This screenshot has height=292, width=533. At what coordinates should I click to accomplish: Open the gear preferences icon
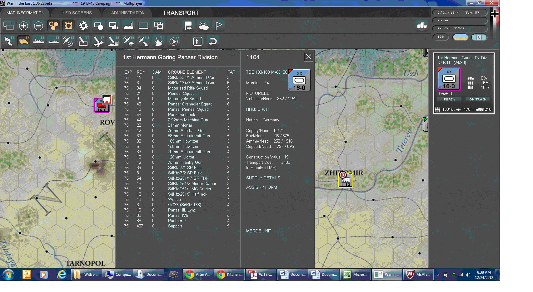click(x=83, y=26)
